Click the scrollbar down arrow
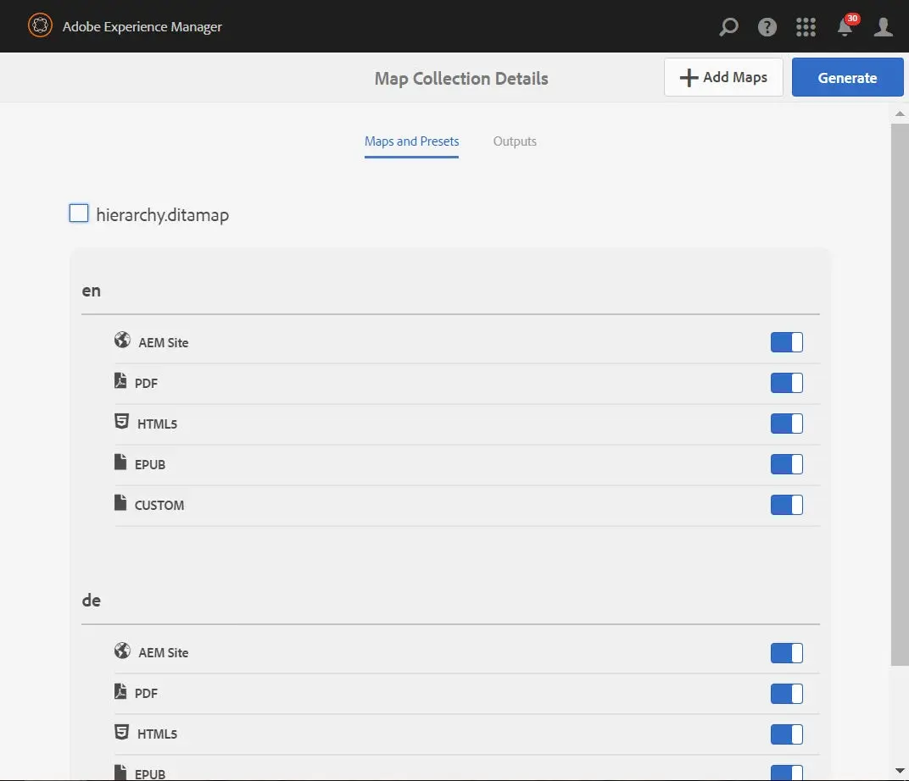This screenshot has width=909, height=781. [901, 770]
